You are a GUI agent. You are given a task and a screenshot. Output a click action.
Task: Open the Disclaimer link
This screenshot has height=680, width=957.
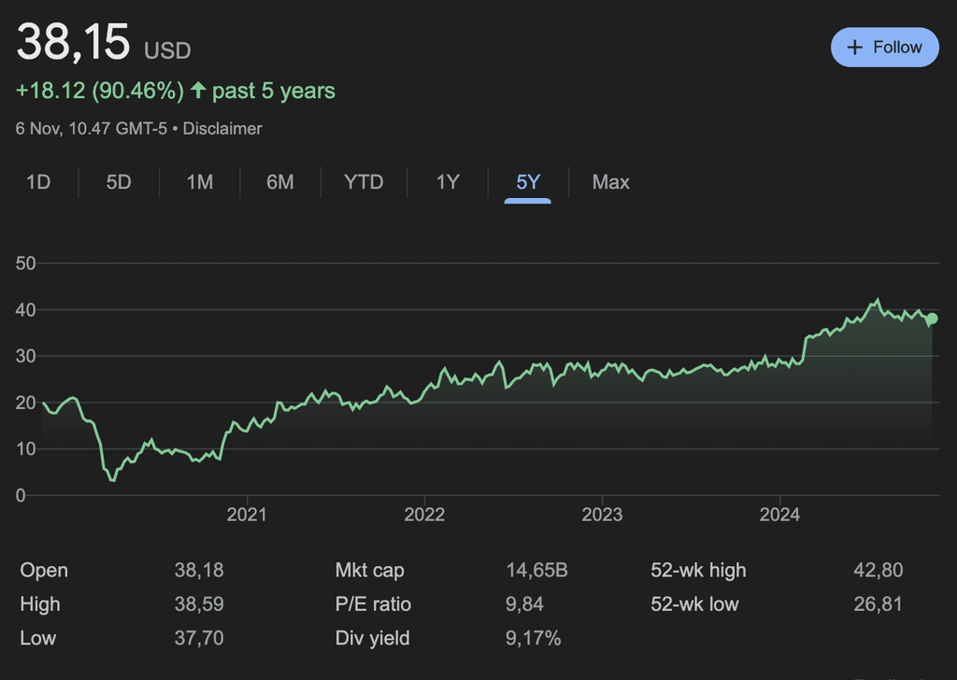point(222,129)
